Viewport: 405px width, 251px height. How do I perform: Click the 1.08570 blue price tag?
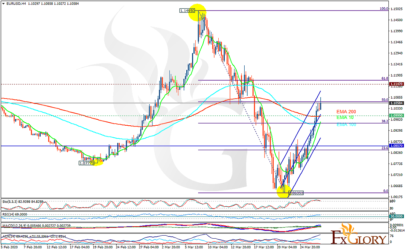click(396, 146)
